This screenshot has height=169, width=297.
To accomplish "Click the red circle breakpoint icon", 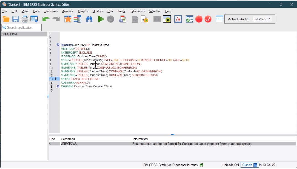I will [198, 19].
